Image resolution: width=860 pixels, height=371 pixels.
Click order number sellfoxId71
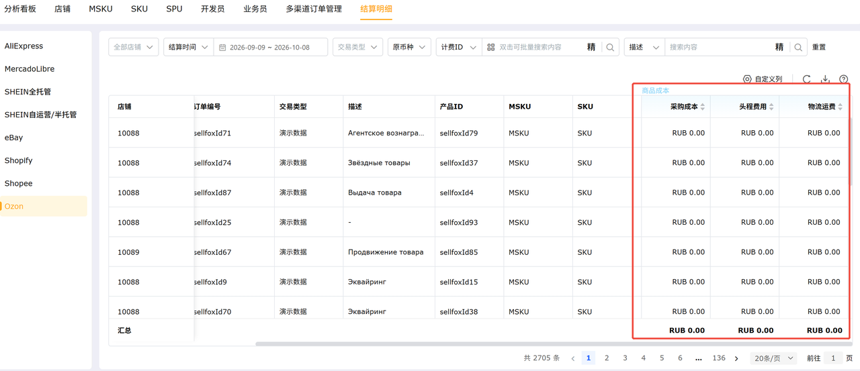click(212, 133)
